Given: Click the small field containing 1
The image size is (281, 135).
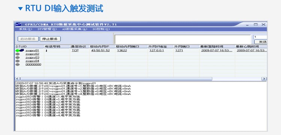Looking at the screenshot, I should tap(260, 37).
